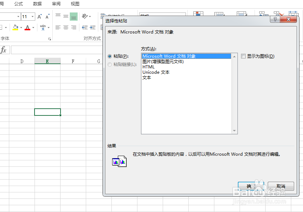Click the list scrollbar down arrow
The width and height of the screenshot is (303, 212).
click(234, 131)
